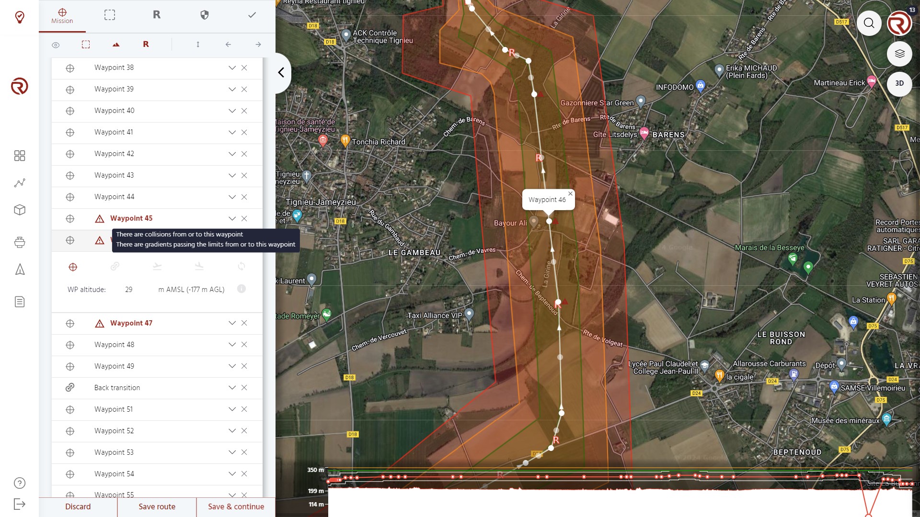Open the user profile logo with badge
This screenshot has width=920, height=517.
899,23
